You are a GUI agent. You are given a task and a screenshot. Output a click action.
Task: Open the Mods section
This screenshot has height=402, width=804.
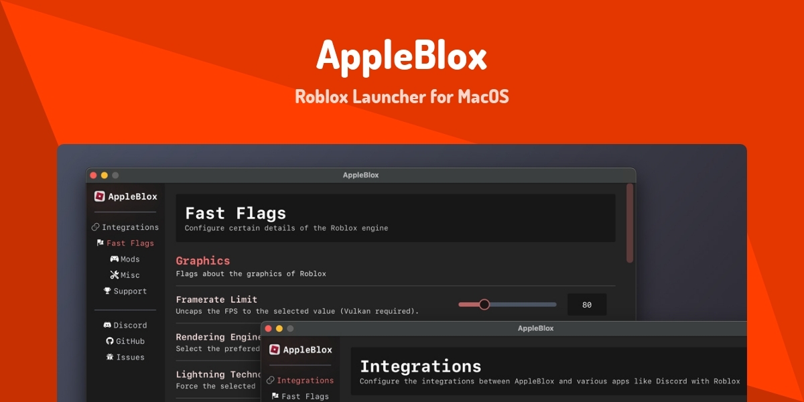point(125,259)
